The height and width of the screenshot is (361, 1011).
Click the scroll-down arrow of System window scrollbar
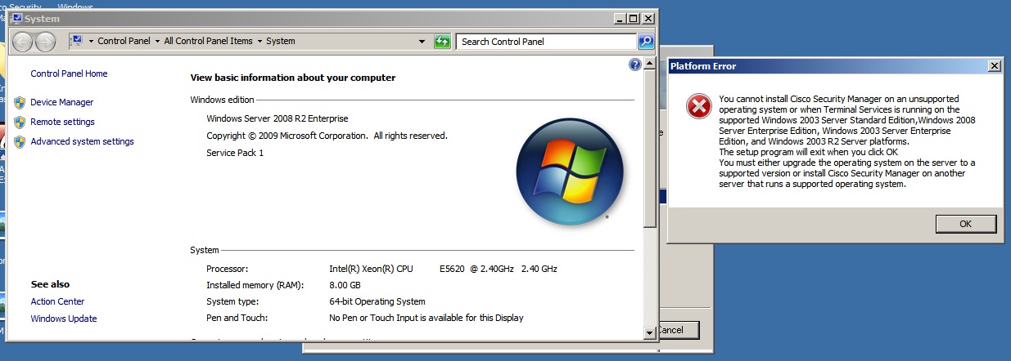pos(650,332)
